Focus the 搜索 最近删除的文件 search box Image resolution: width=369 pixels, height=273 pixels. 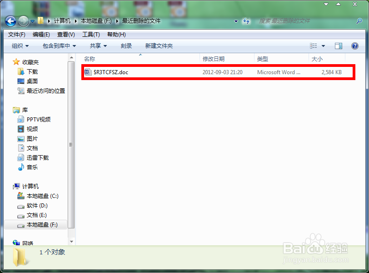click(x=306, y=21)
